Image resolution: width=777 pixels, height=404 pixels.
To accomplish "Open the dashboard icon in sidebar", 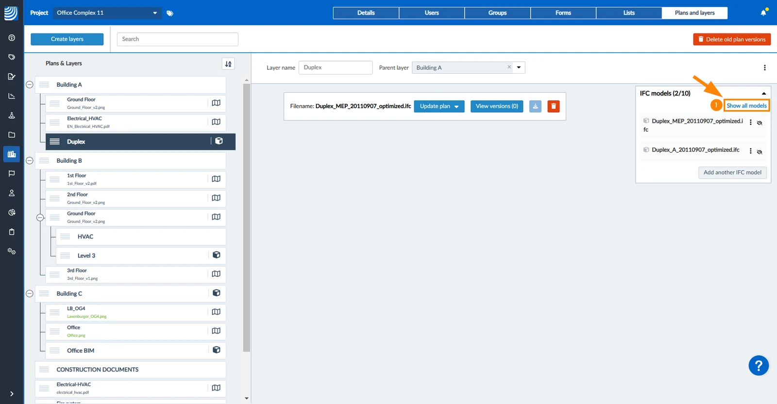I will click(12, 38).
